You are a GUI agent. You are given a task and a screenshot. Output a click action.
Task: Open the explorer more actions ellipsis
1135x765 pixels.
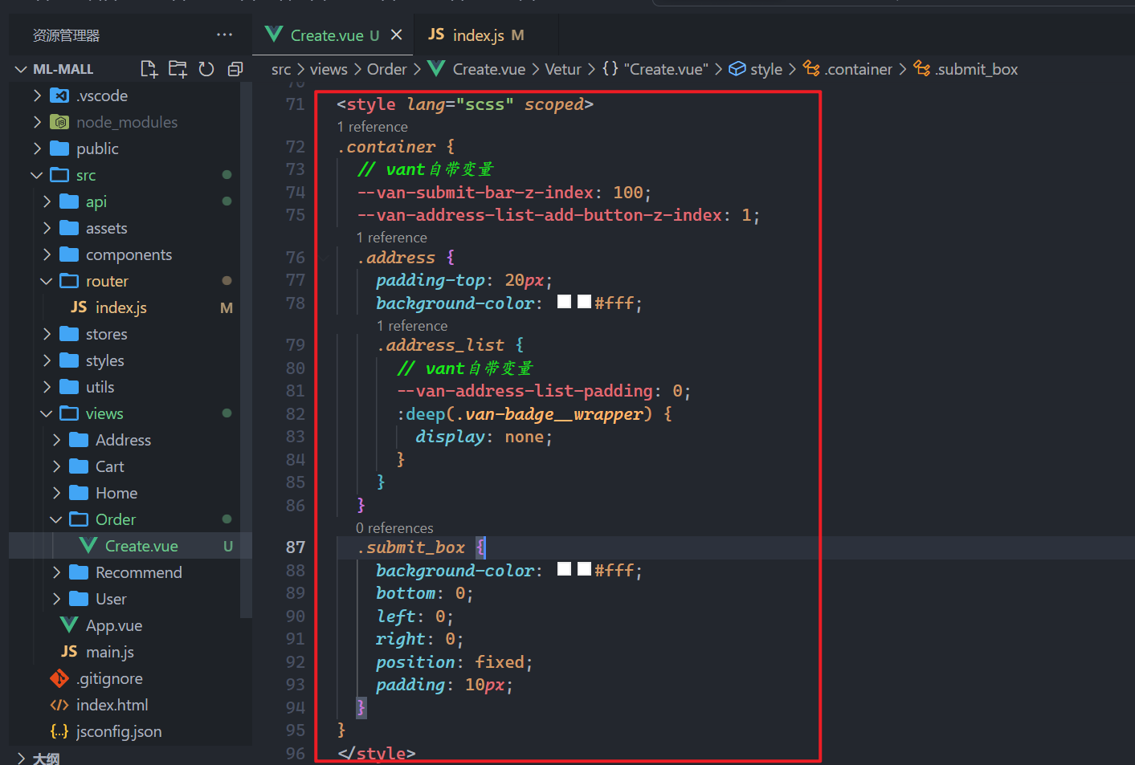(x=225, y=35)
